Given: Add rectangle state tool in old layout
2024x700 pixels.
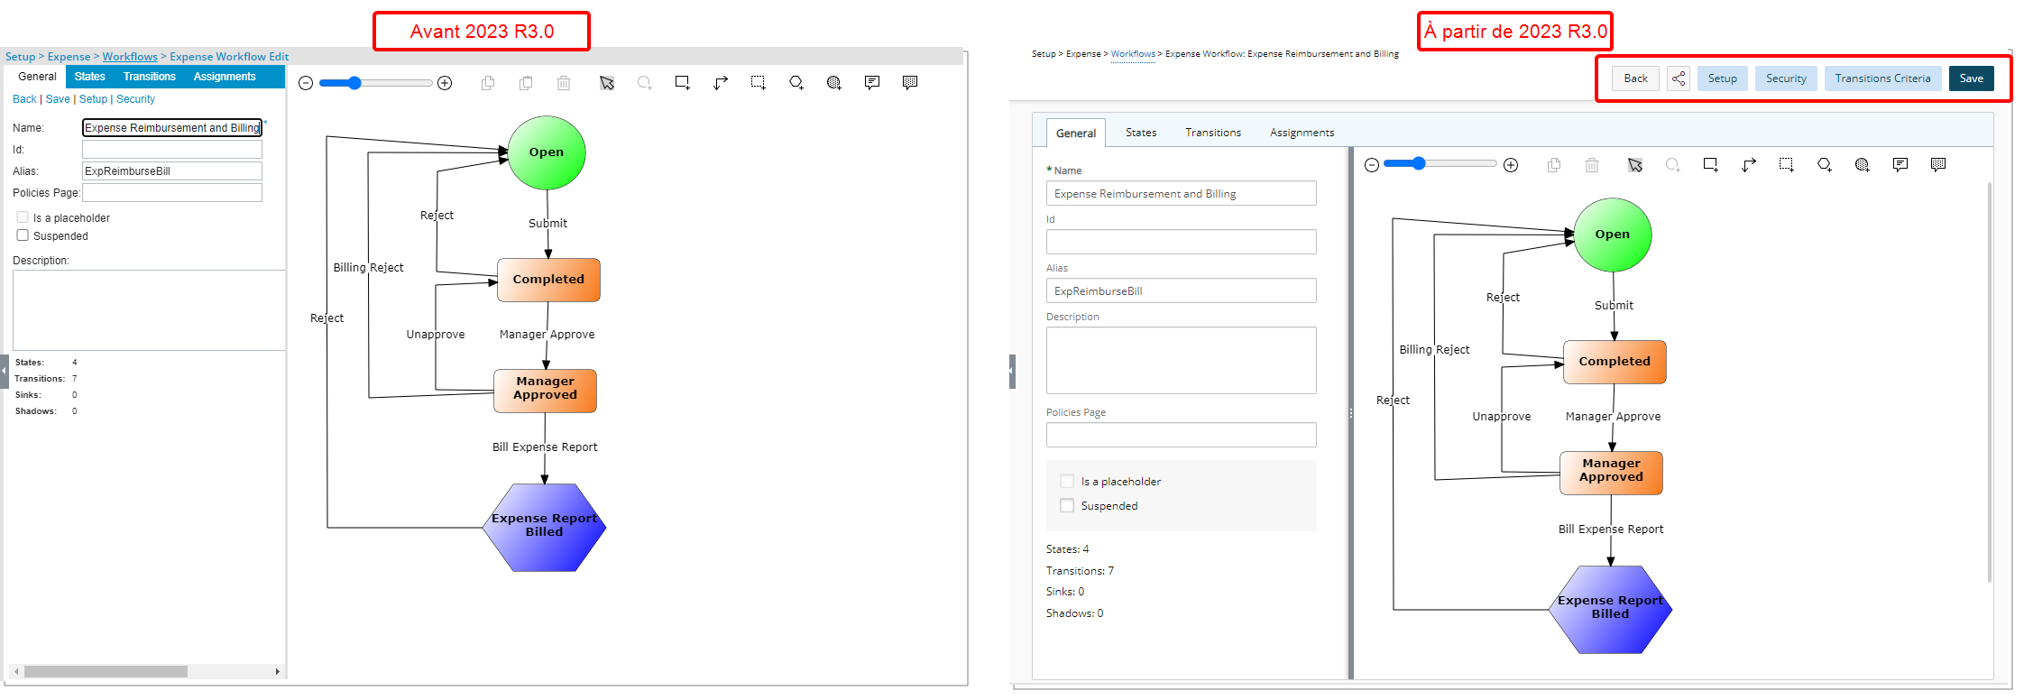Looking at the screenshot, I should tap(683, 83).
